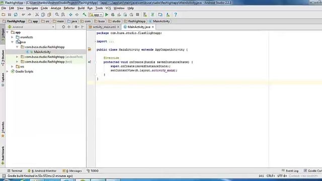The height and width of the screenshot is (181, 322).
Task: Open the Event Log
Action: pos(290,171)
